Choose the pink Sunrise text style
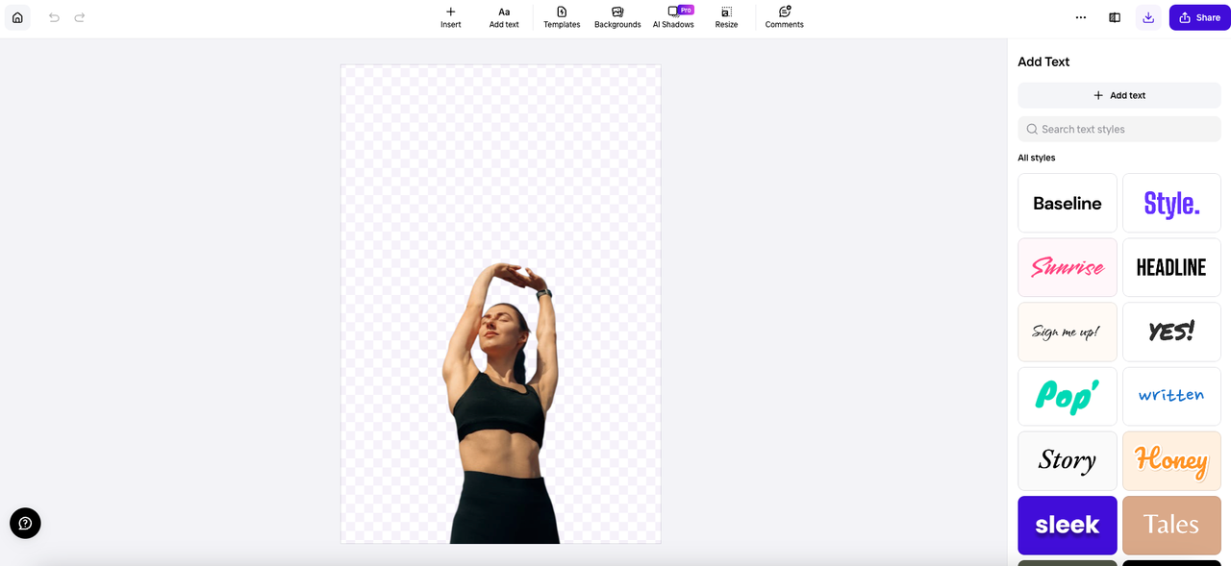The height and width of the screenshot is (566, 1231). click(x=1068, y=267)
